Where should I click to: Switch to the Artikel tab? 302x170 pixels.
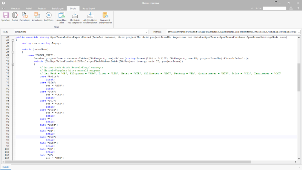29,8
